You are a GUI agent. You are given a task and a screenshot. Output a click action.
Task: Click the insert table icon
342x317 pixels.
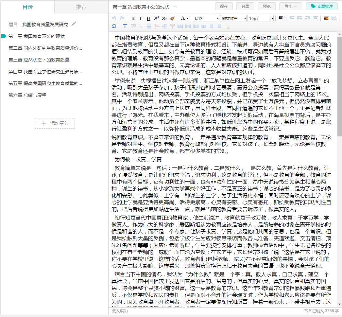click(125, 26)
